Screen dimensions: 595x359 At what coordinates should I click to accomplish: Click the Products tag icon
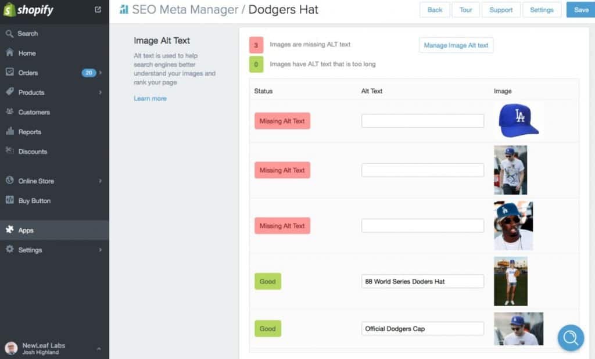coord(9,92)
